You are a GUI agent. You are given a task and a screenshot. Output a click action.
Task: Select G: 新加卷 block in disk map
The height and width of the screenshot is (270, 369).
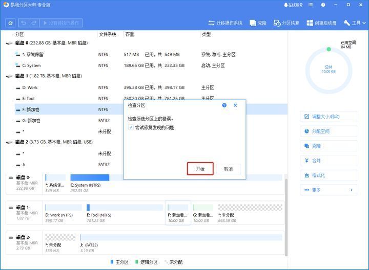point(203,214)
